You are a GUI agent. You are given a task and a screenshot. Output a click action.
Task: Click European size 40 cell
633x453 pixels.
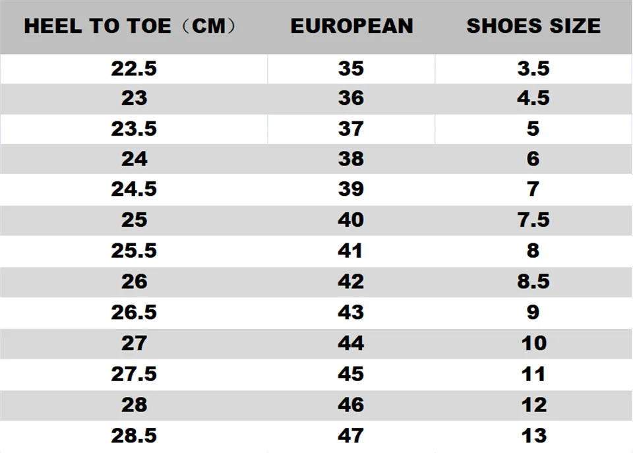click(351, 220)
